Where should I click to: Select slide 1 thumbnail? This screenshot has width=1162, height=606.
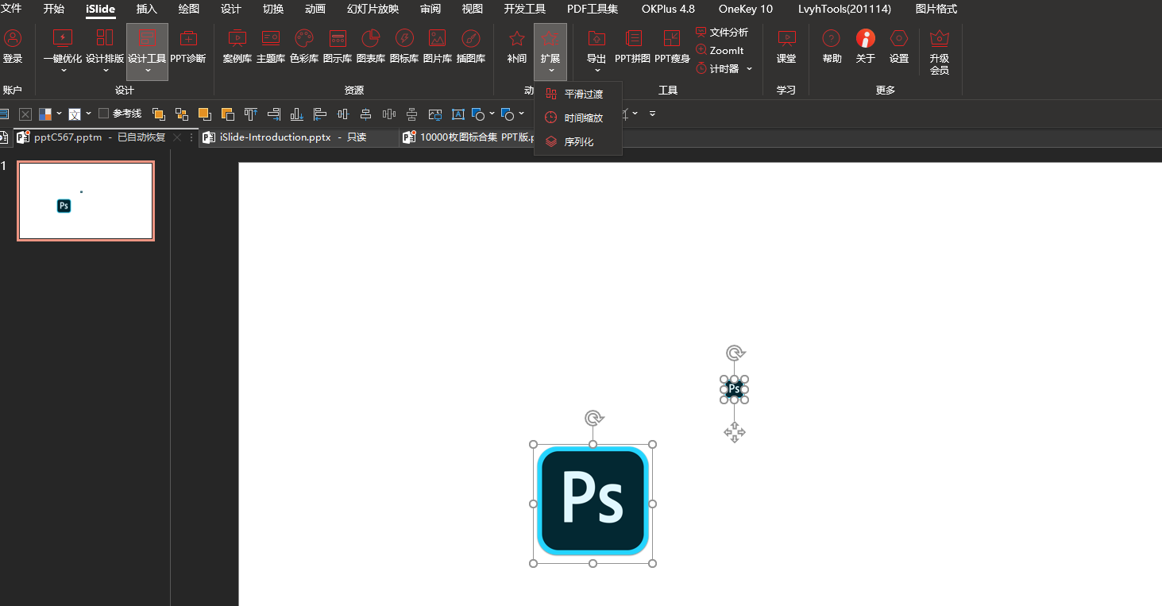click(86, 201)
